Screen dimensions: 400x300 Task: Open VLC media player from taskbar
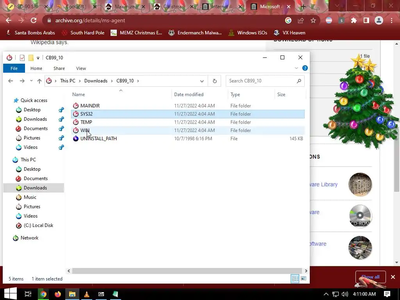click(86, 294)
